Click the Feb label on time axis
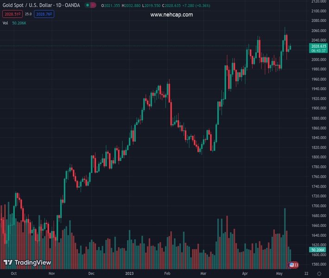This screenshot has width=329, height=278. (x=167, y=273)
